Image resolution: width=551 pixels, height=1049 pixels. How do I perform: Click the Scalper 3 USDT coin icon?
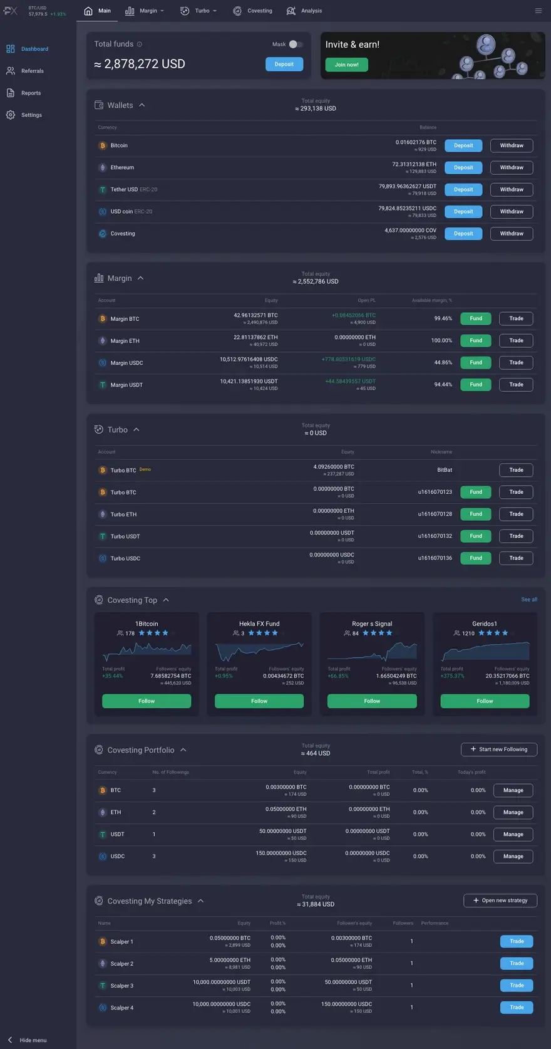coord(103,986)
